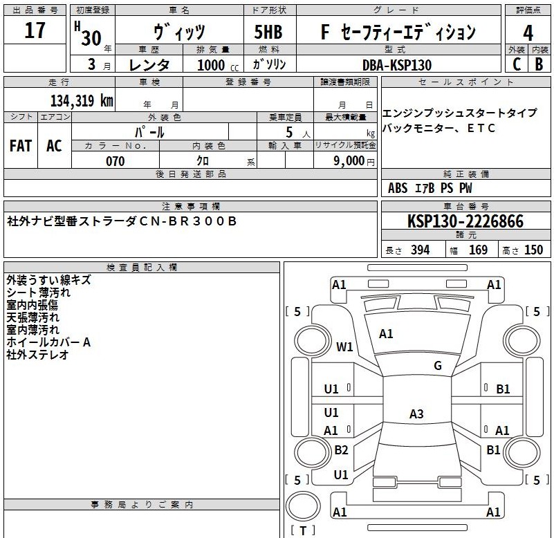Click the 後日発送部品 header

[190, 174]
